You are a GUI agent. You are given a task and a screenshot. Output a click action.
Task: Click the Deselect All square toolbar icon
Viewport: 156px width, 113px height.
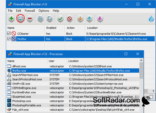pos(50,19)
